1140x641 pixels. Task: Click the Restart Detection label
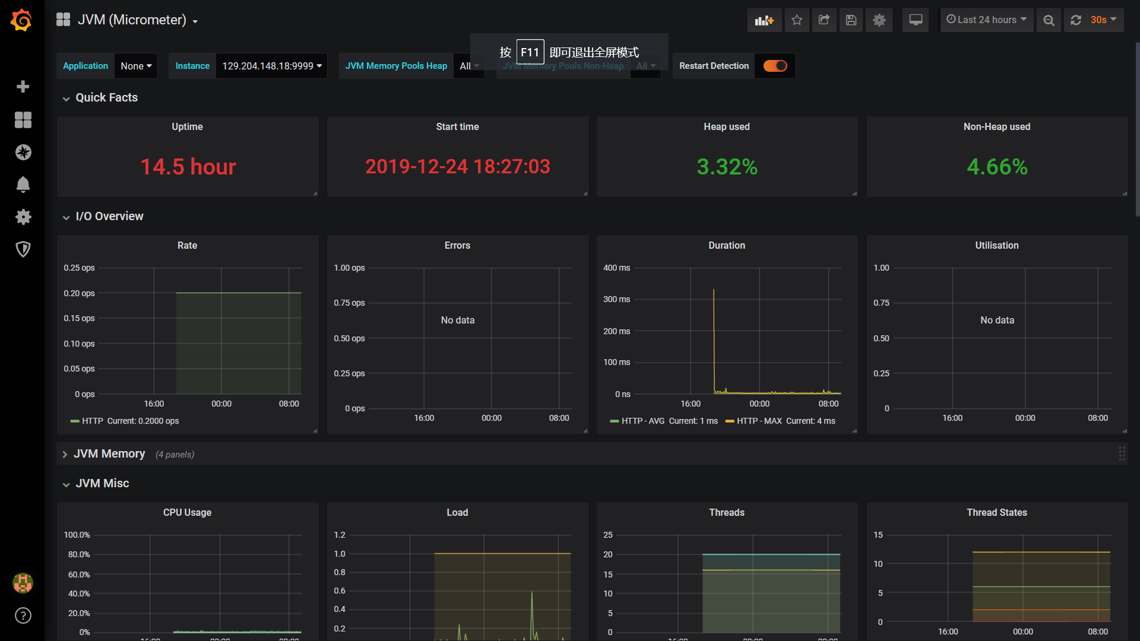coord(714,66)
